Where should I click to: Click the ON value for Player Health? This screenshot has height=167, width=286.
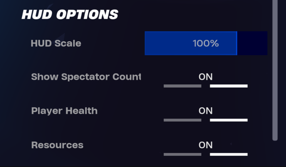click(x=206, y=110)
